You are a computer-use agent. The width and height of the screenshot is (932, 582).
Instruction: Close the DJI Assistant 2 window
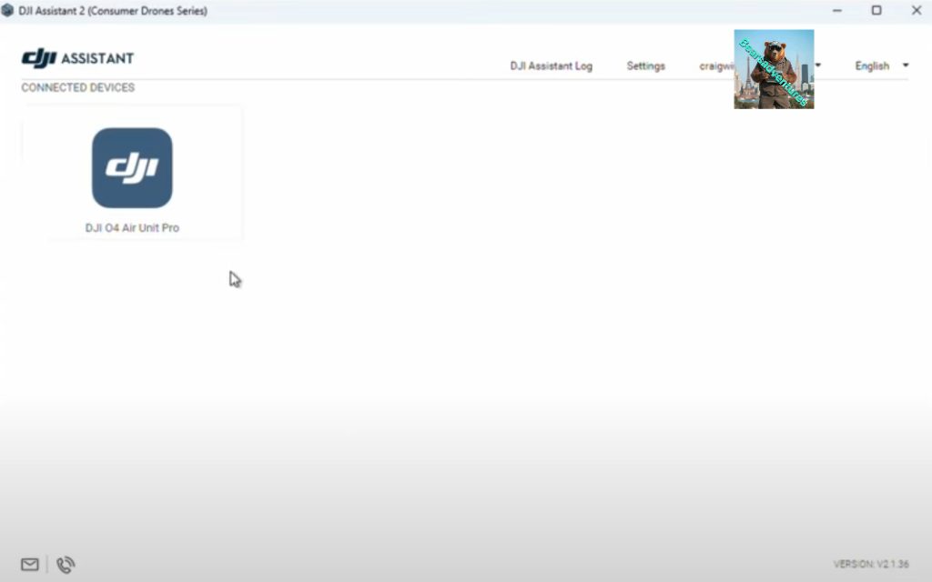pyautogui.click(x=916, y=11)
